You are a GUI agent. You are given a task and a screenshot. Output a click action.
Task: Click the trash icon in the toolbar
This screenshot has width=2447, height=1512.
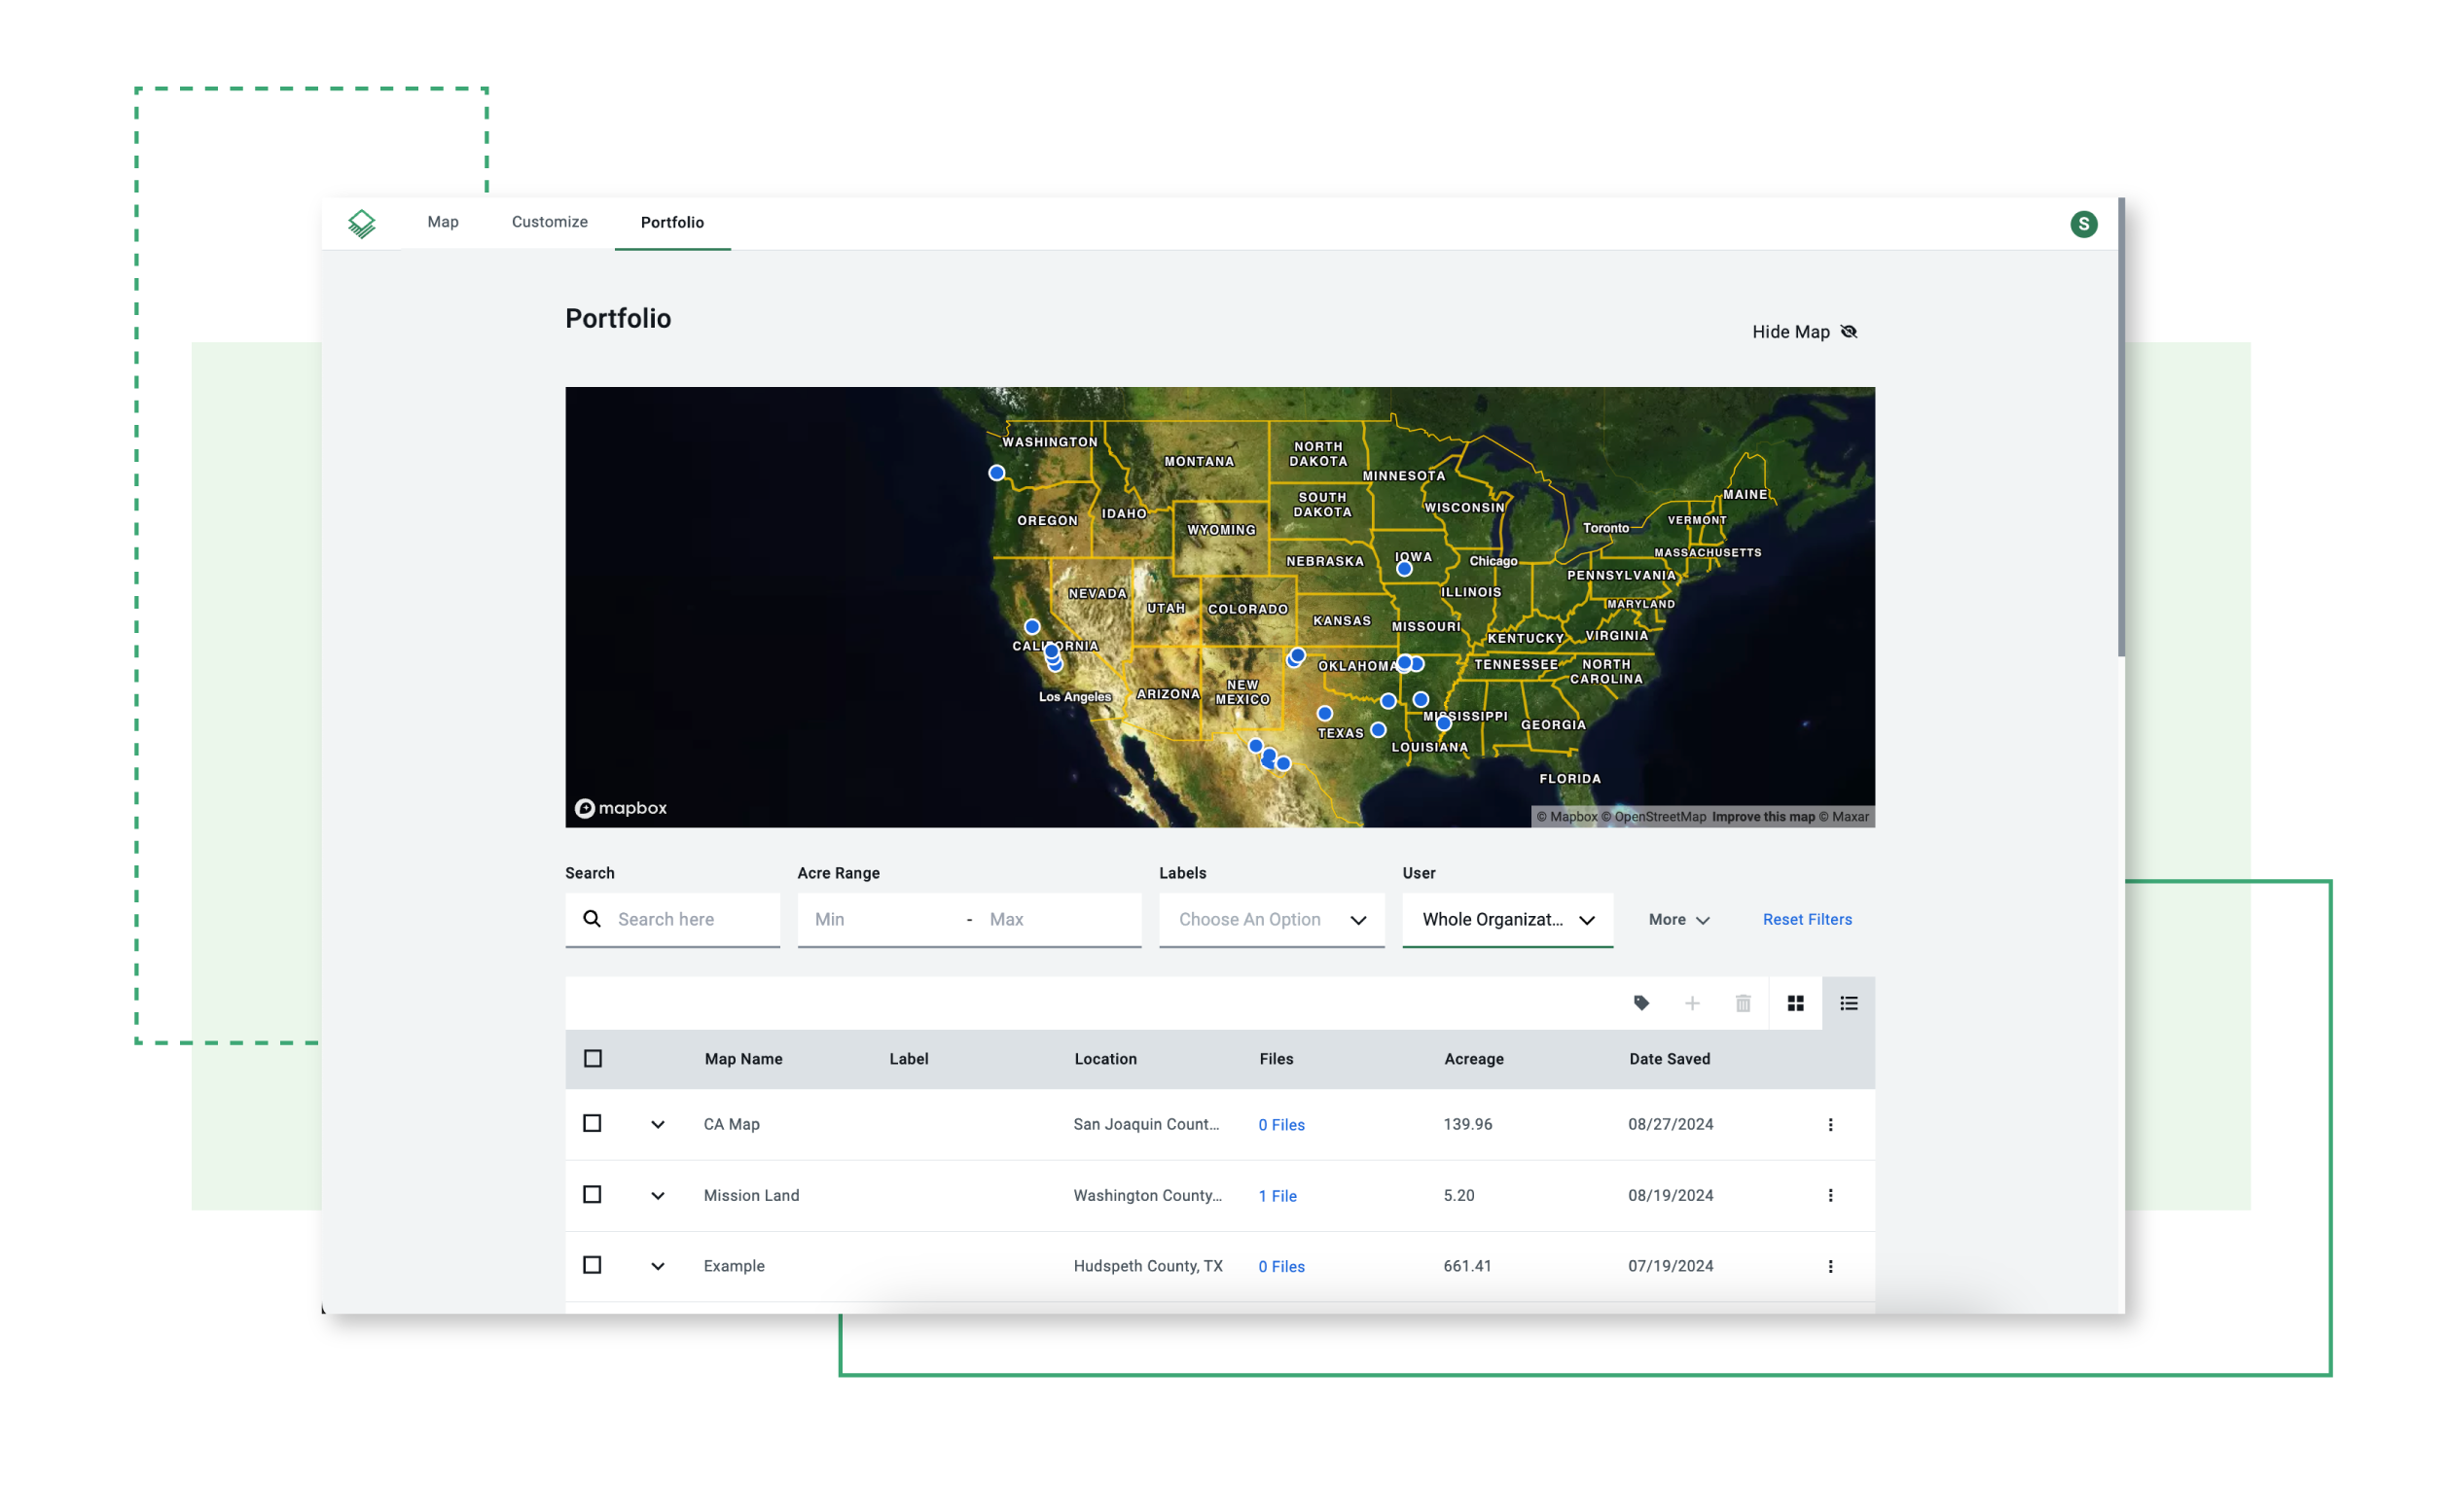pyautogui.click(x=1743, y=1003)
